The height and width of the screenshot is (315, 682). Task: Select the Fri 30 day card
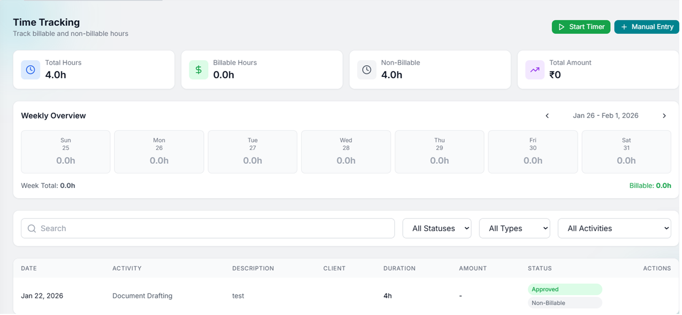533,152
